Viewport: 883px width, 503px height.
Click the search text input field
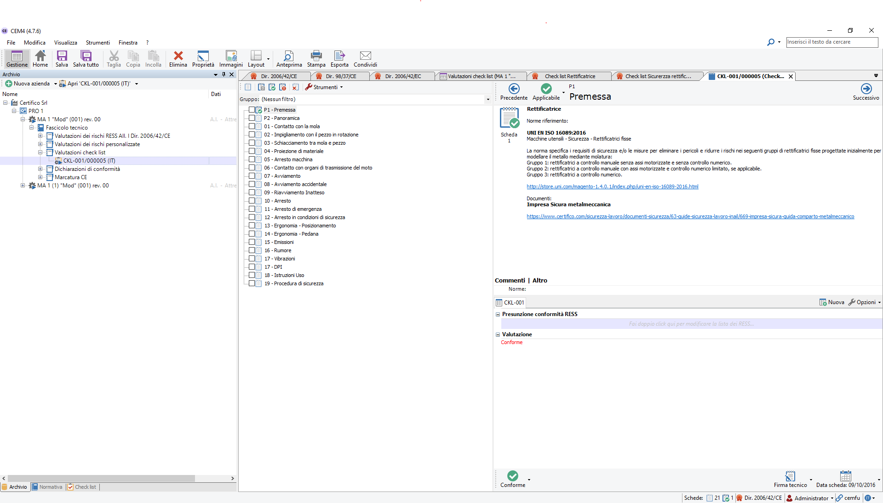831,42
